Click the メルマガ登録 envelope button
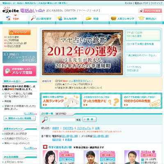164x164 pixels. (x=20, y=71)
